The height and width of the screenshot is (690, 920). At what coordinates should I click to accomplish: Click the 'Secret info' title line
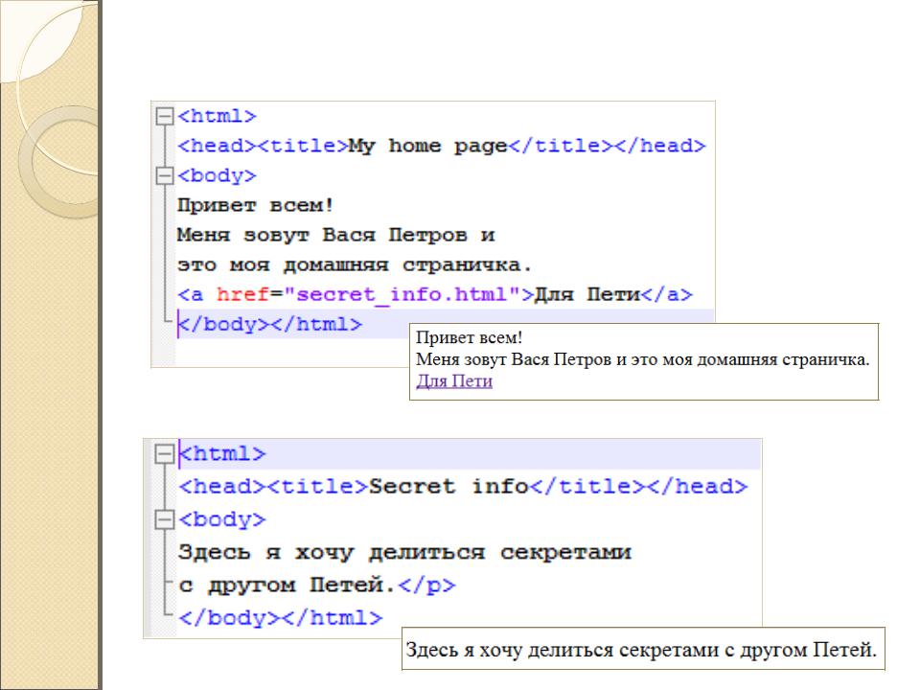tap(463, 487)
